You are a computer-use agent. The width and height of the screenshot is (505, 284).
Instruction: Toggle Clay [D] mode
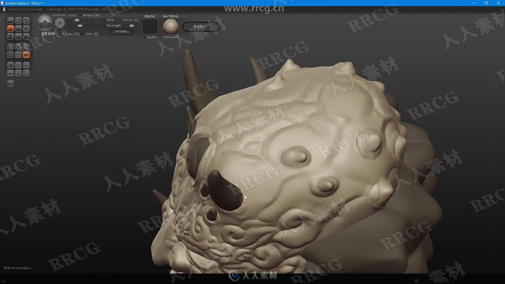click(x=71, y=34)
